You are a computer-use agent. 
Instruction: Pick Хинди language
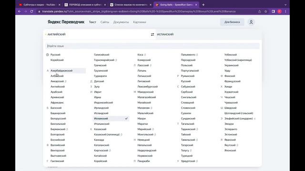pos(228,86)
